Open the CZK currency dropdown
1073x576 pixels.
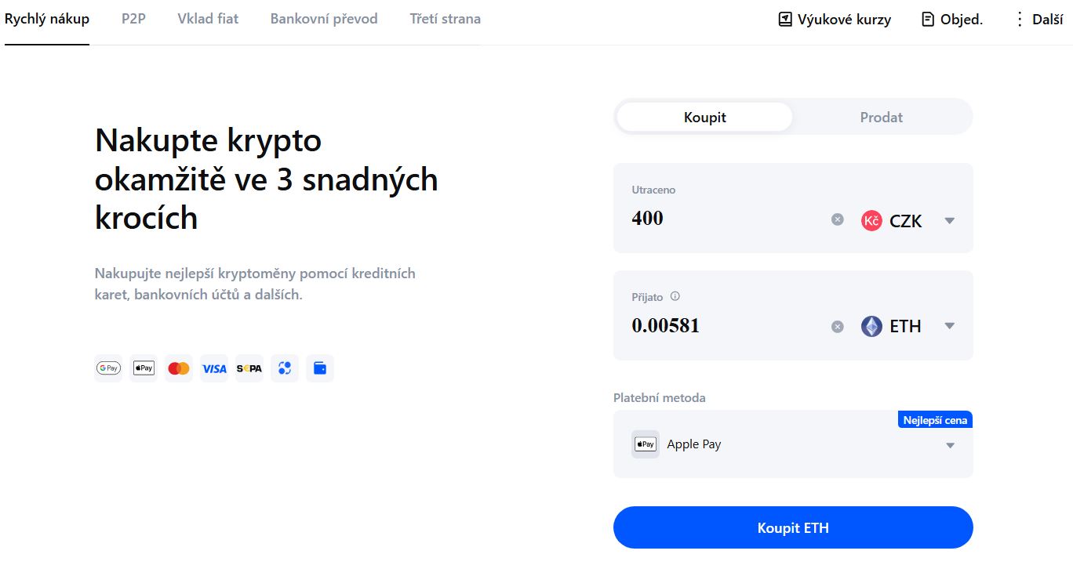tap(949, 220)
